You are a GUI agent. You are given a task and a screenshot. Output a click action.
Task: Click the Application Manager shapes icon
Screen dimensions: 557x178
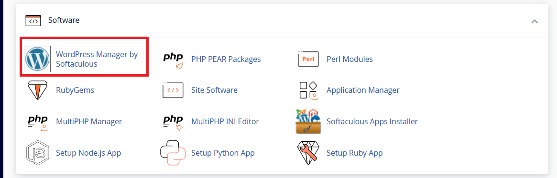(x=308, y=90)
